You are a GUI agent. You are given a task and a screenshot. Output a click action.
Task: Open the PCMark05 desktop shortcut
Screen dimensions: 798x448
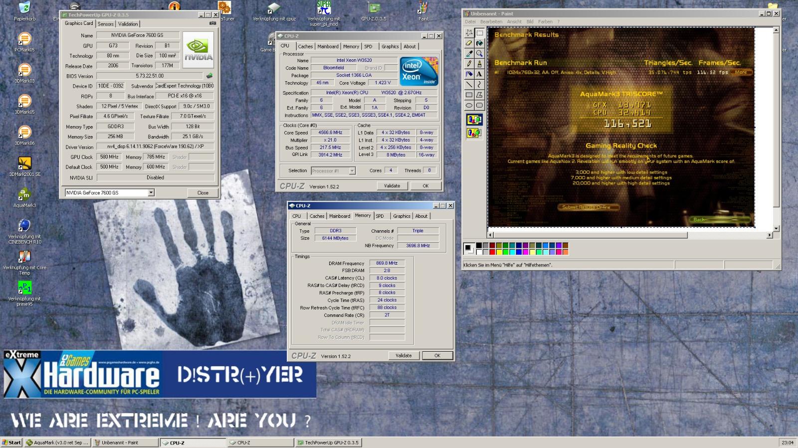tap(24, 42)
